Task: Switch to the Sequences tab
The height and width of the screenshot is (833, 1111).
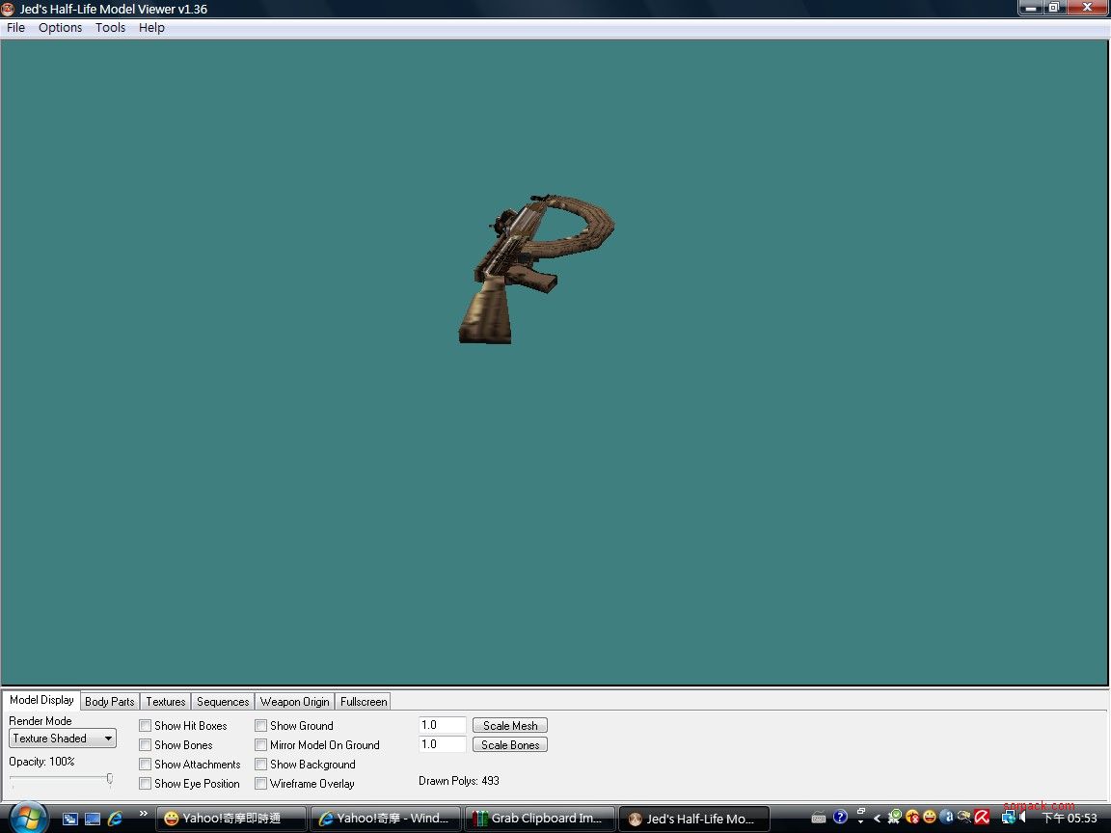Action: [223, 702]
